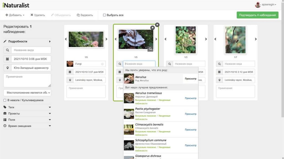Expand the Подробности section

(x=27, y=42)
